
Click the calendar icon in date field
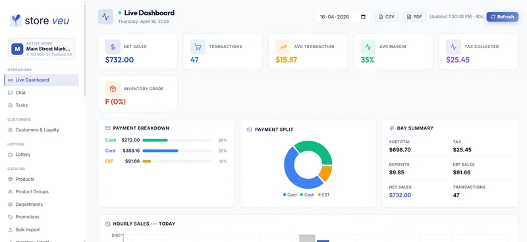click(x=363, y=17)
